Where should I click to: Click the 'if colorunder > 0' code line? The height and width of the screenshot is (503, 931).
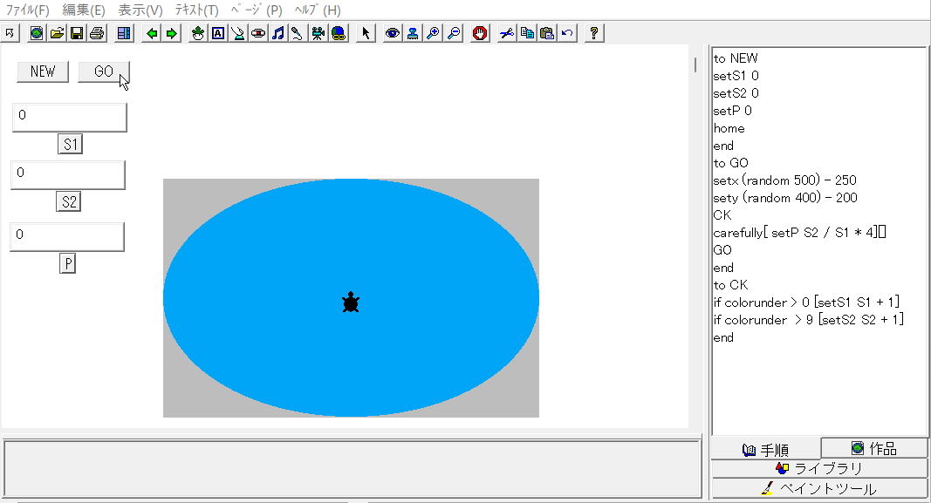tap(807, 302)
